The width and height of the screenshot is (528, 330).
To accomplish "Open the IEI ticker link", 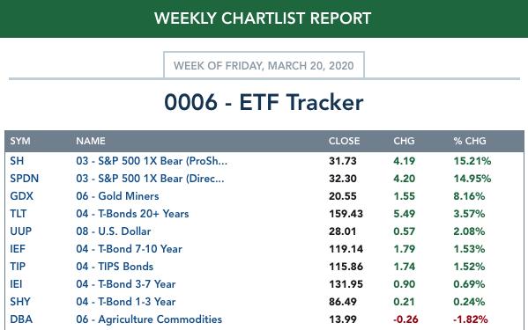I will click(16, 284).
